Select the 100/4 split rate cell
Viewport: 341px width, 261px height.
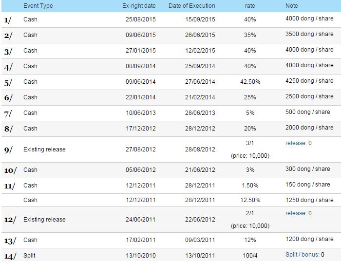(250, 256)
